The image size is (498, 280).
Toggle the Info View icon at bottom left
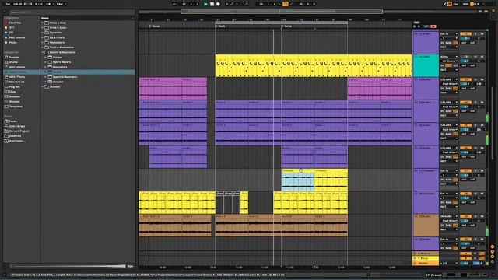tap(5, 275)
